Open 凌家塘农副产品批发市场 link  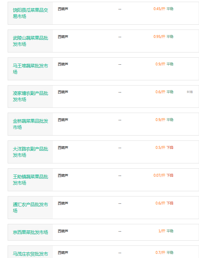31,96
